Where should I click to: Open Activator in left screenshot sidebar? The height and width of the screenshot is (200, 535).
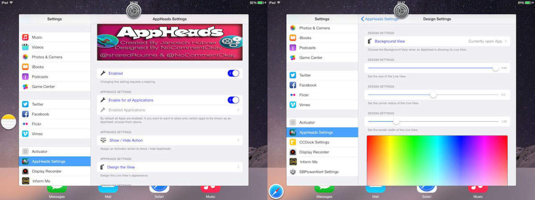point(54,152)
